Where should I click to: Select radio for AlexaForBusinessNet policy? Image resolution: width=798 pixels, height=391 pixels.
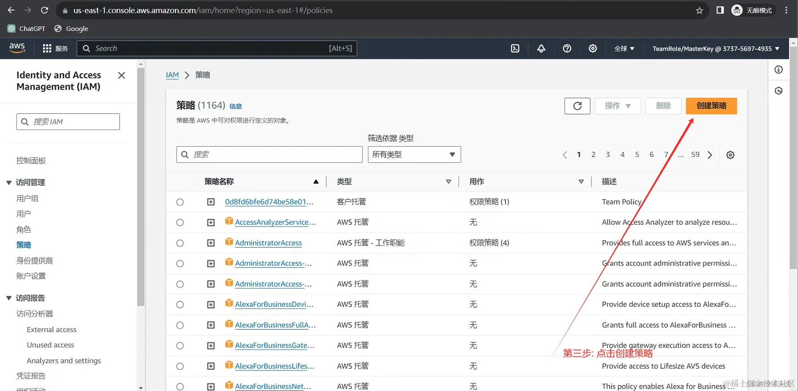coord(180,387)
